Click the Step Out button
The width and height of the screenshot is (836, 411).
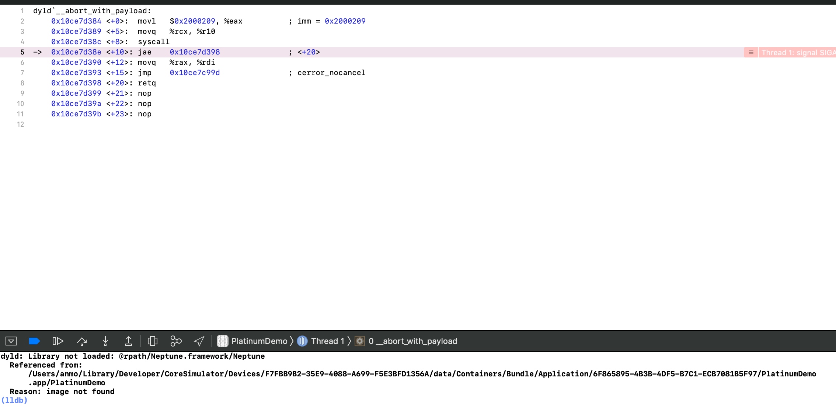click(x=129, y=341)
